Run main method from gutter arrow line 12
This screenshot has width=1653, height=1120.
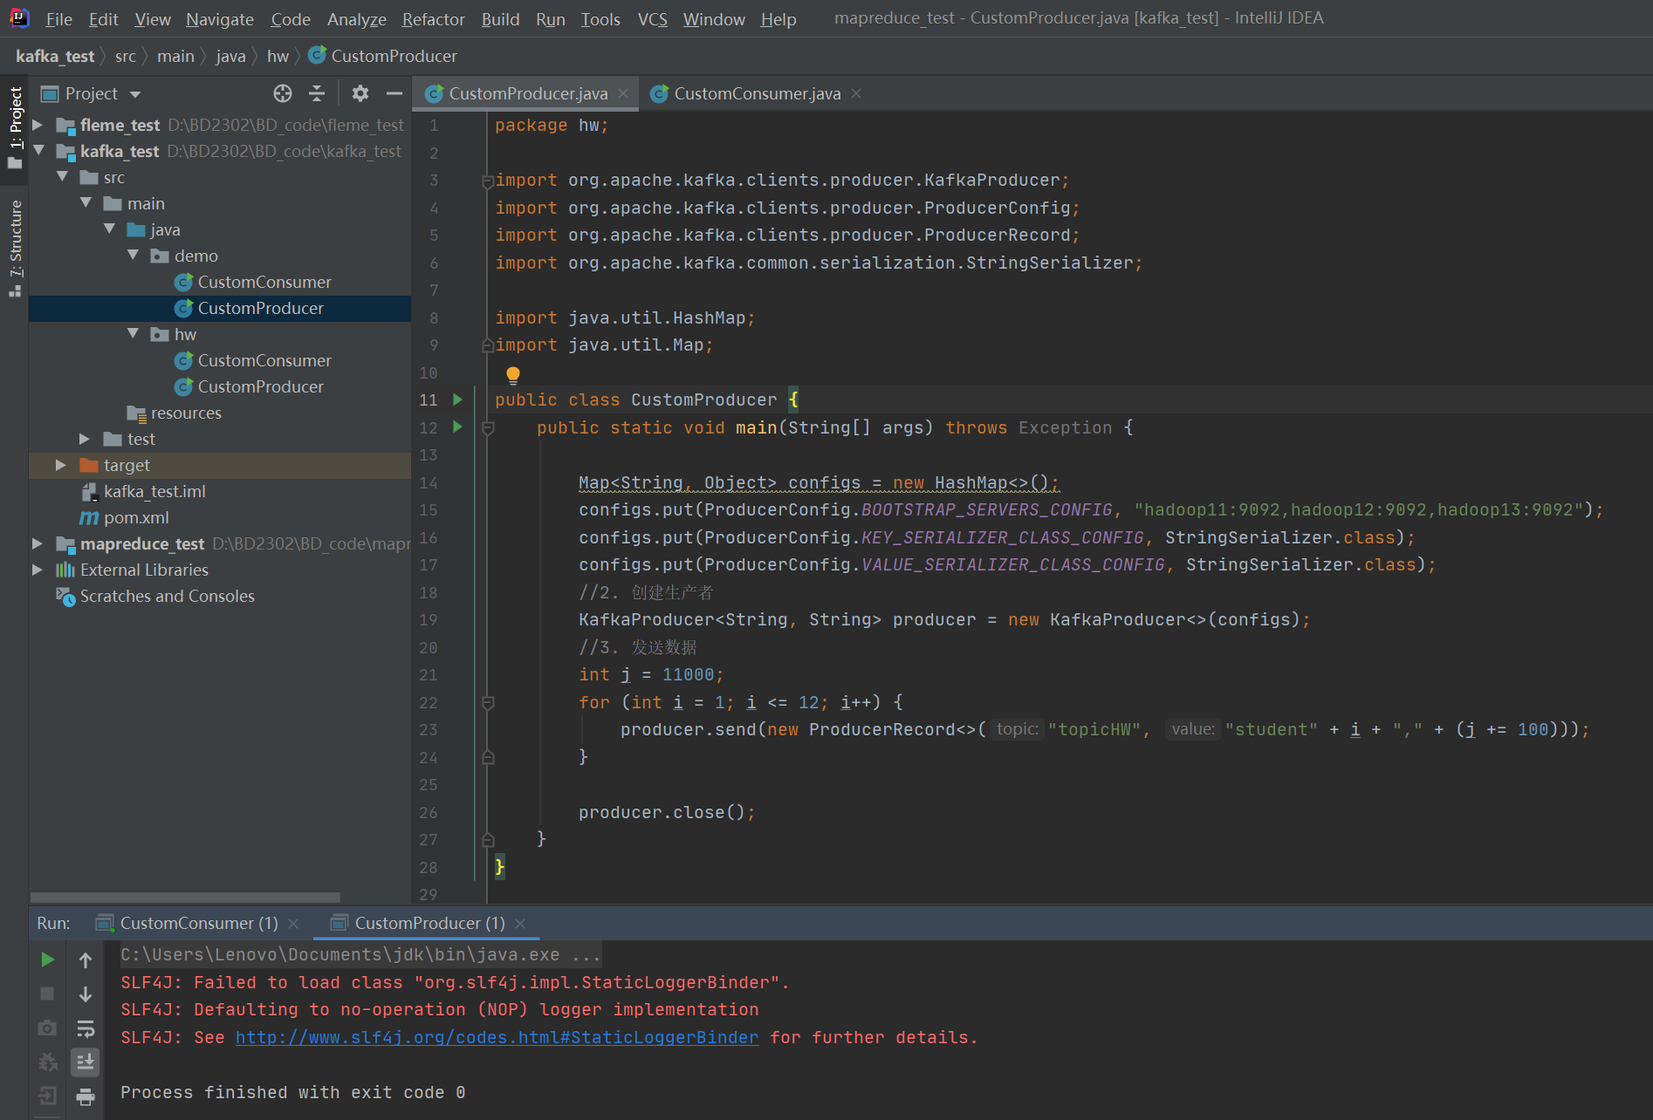(x=457, y=427)
